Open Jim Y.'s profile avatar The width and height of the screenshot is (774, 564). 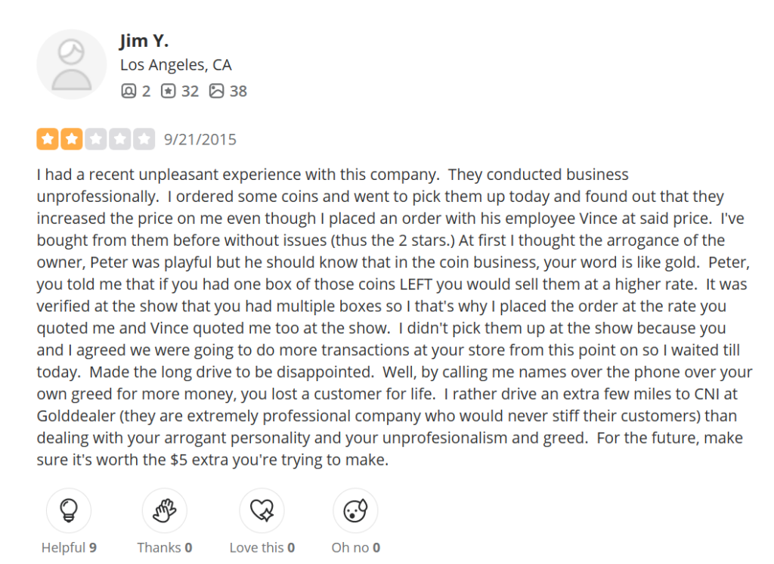pyautogui.click(x=72, y=64)
